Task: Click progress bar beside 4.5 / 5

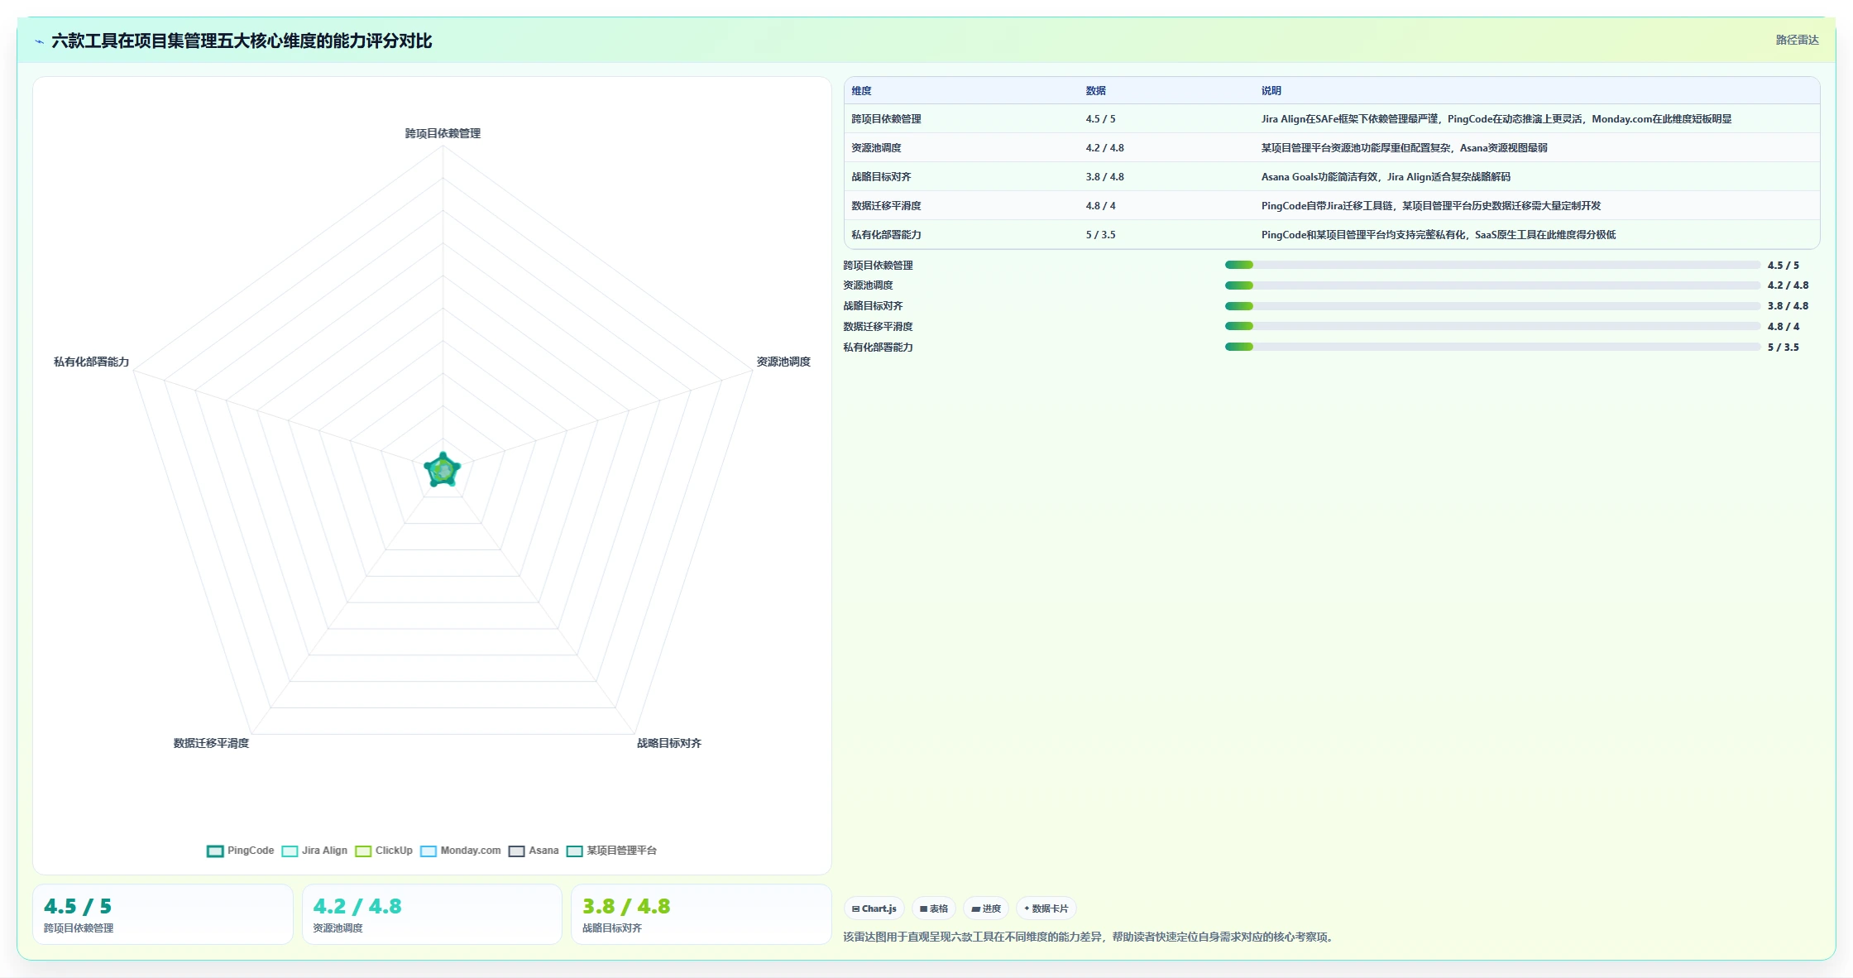Action: pos(1492,265)
